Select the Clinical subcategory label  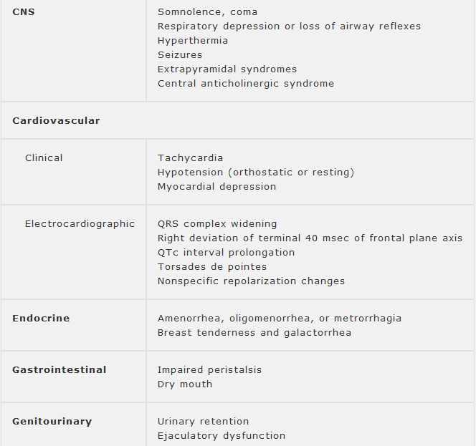pyautogui.click(x=44, y=157)
